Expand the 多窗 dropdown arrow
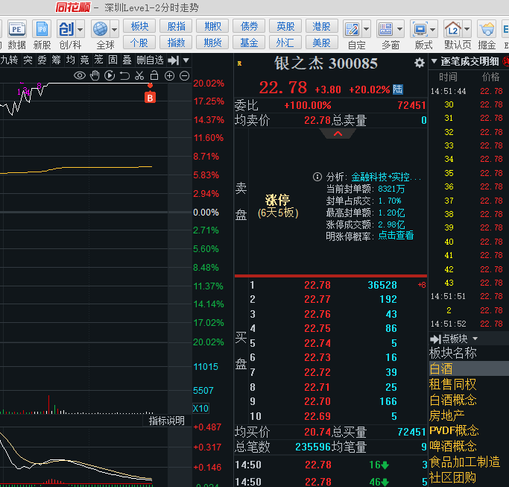 tap(400, 30)
